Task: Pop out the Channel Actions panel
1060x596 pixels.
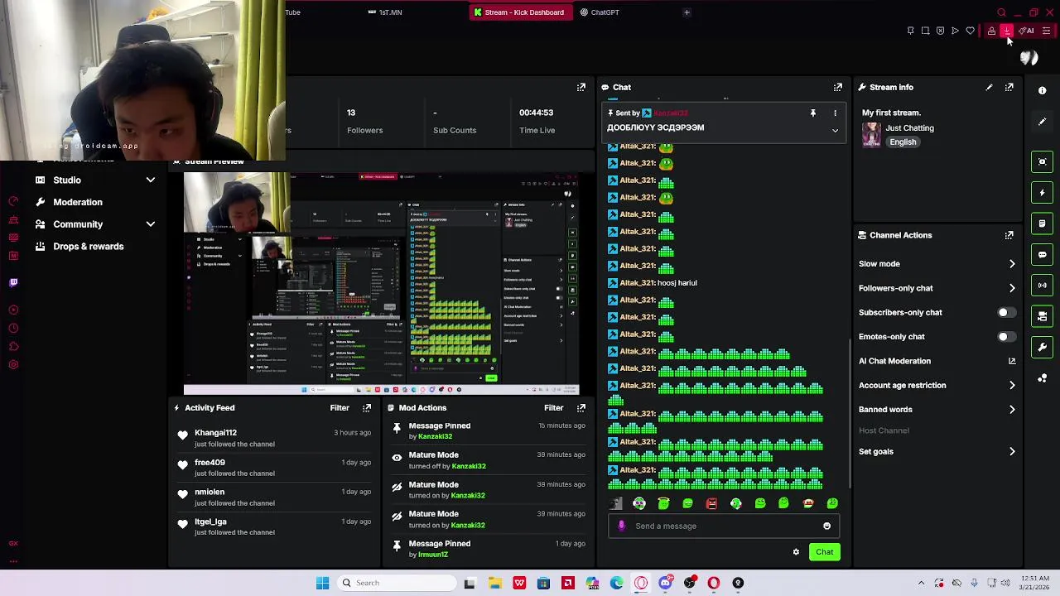Action: pos(1009,235)
